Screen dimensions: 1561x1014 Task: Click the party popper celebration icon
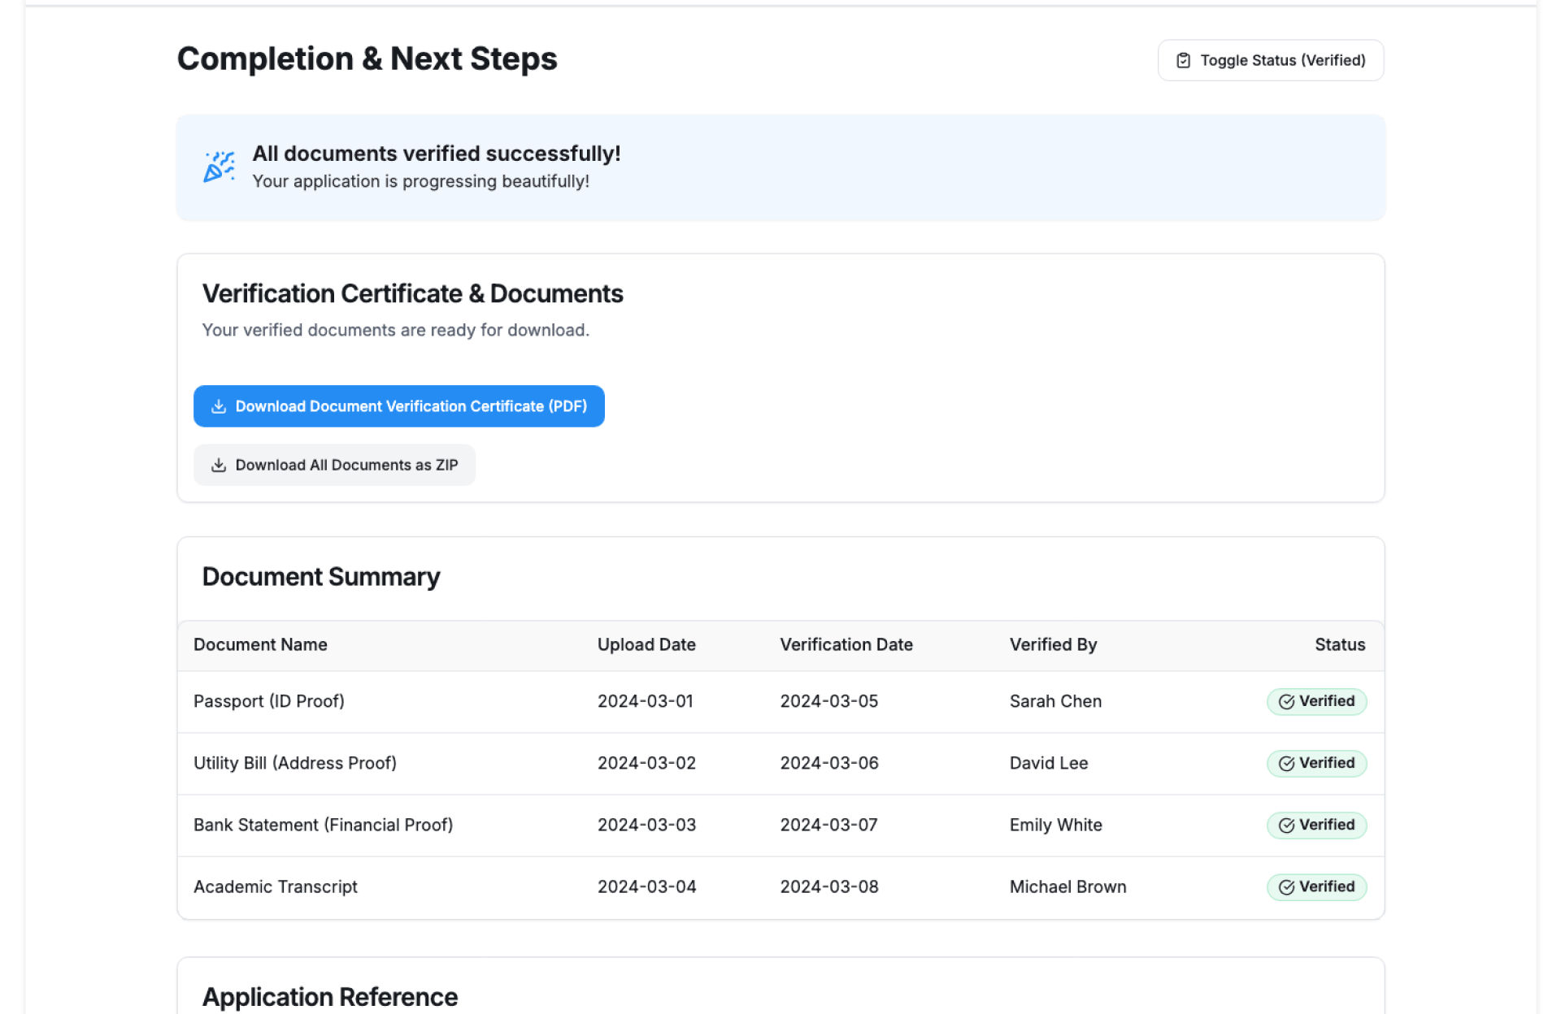pos(219,167)
